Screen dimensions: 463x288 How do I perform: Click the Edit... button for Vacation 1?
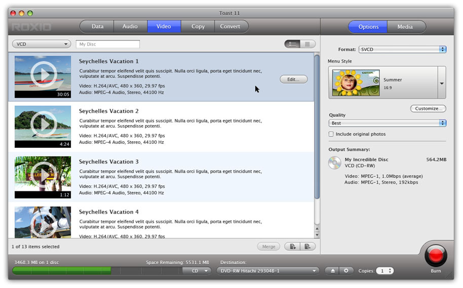pyautogui.click(x=293, y=79)
